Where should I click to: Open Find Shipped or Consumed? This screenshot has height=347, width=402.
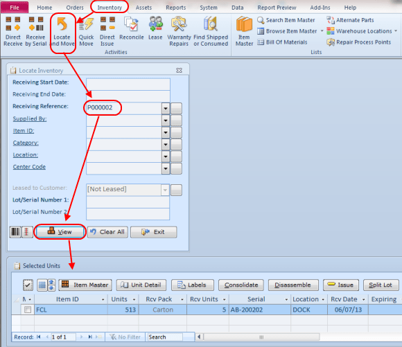[211, 31]
